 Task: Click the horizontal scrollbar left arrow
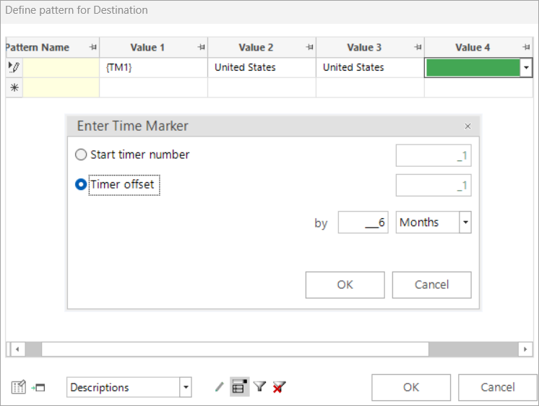[x=17, y=349]
